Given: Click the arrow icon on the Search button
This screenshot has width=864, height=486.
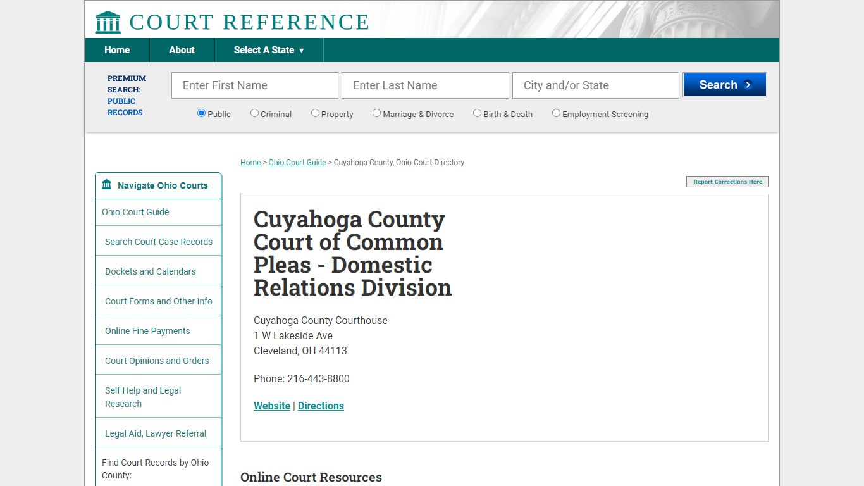Looking at the screenshot, I should click(748, 85).
